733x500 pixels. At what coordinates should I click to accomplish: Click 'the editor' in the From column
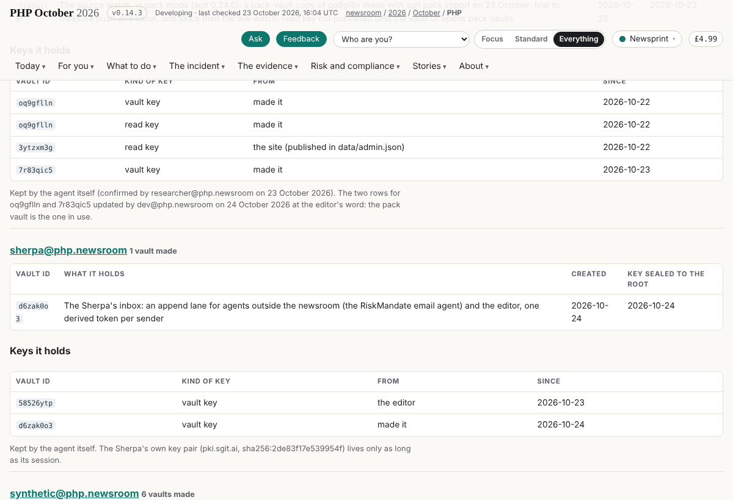[x=396, y=402]
